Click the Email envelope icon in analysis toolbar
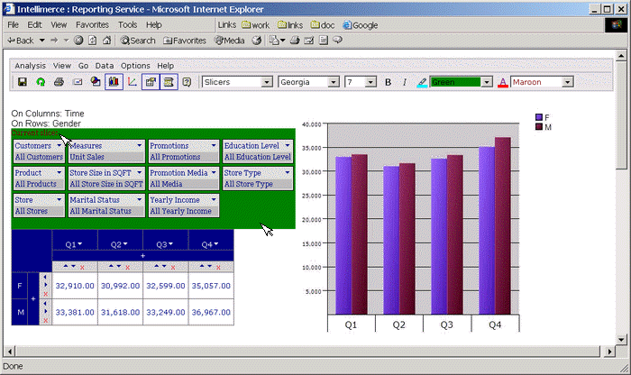Image resolution: width=631 pixels, height=375 pixels. (78, 82)
